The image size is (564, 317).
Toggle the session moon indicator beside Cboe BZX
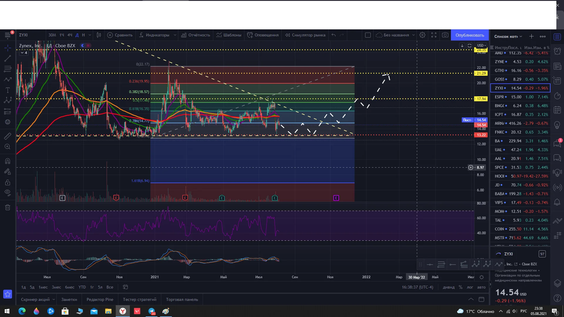click(x=83, y=45)
